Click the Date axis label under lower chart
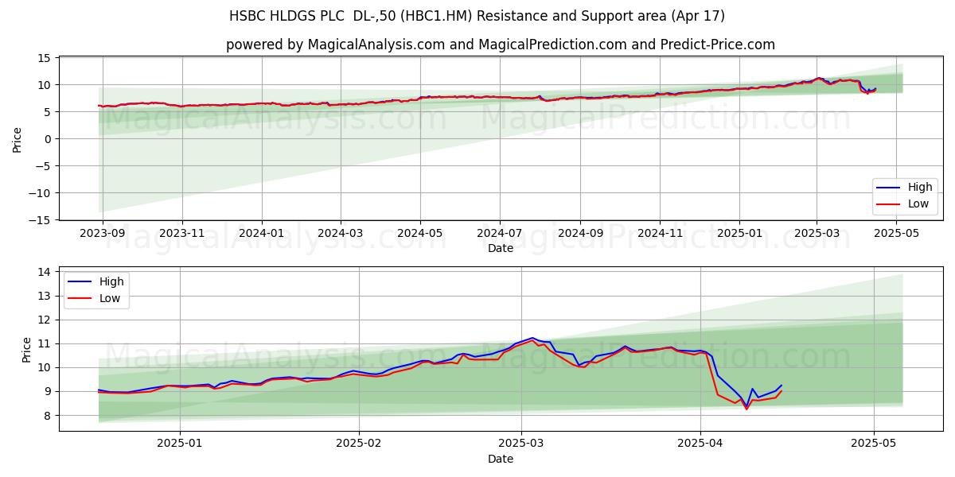The height and width of the screenshot is (477, 955). pos(501,459)
